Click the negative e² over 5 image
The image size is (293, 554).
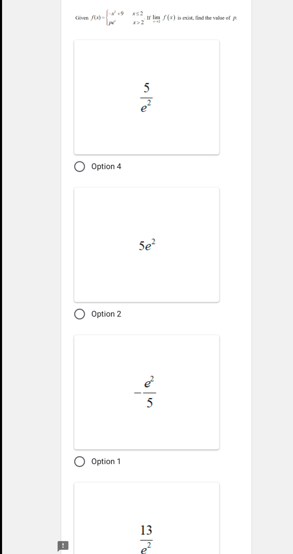point(147,392)
